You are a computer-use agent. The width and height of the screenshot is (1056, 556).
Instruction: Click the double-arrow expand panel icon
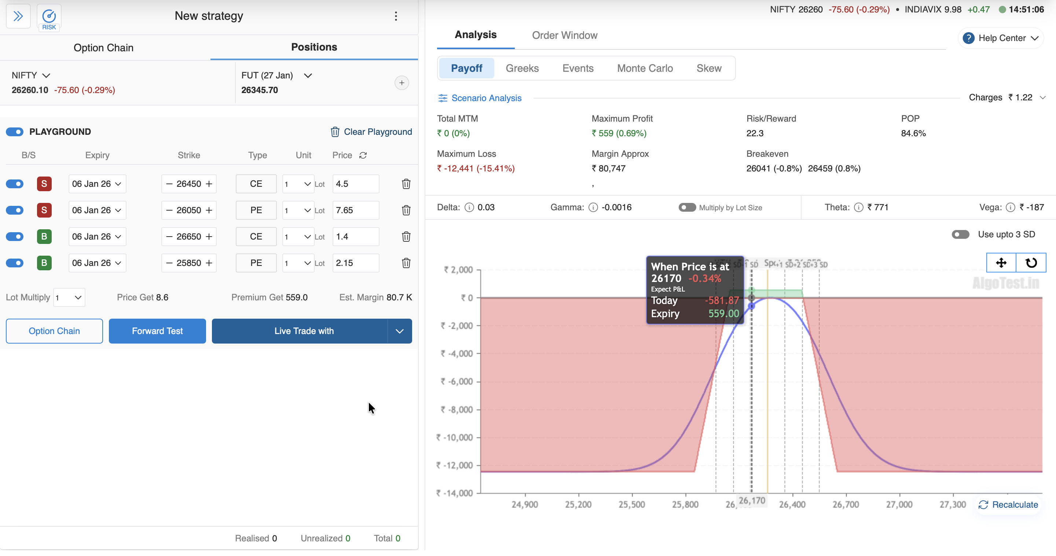(18, 16)
